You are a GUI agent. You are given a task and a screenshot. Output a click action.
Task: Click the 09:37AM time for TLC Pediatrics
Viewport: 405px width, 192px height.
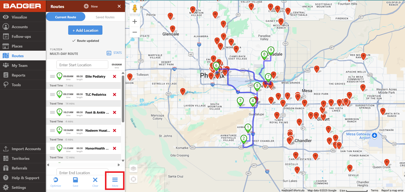click(x=68, y=94)
